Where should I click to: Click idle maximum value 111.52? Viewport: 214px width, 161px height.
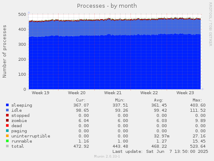tap(198, 110)
